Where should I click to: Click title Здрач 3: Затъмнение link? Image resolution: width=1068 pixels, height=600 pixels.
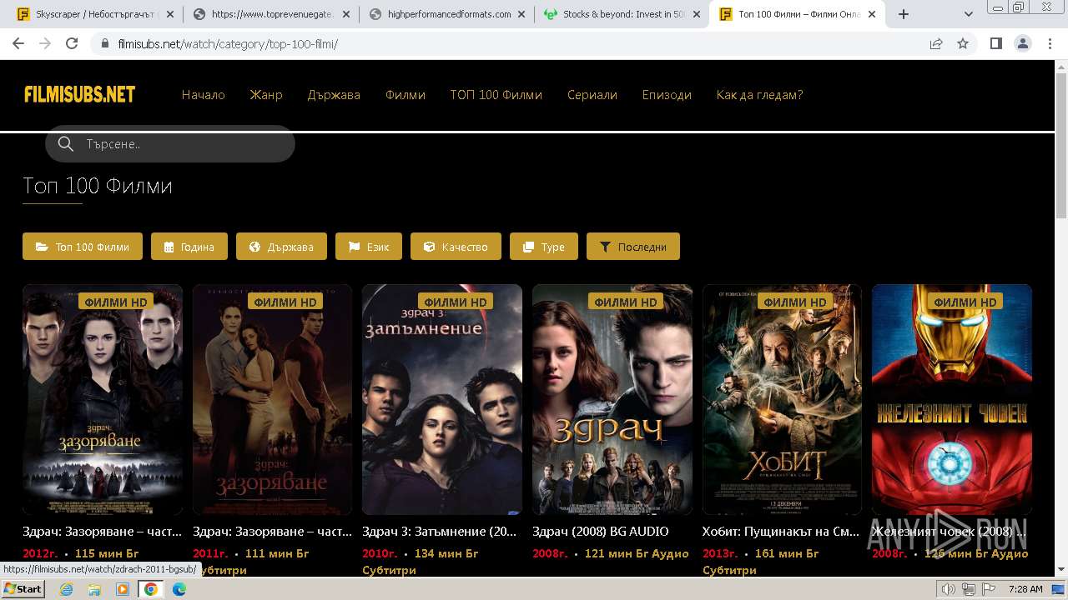[x=440, y=532]
